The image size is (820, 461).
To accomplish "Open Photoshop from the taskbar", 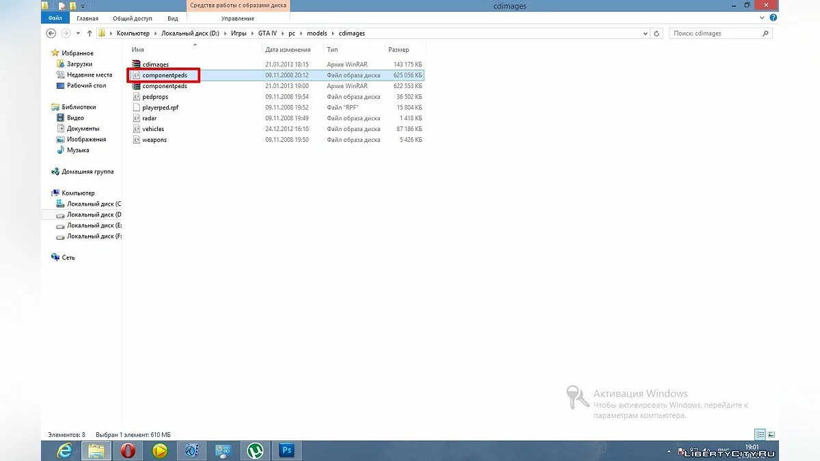I will [286, 451].
